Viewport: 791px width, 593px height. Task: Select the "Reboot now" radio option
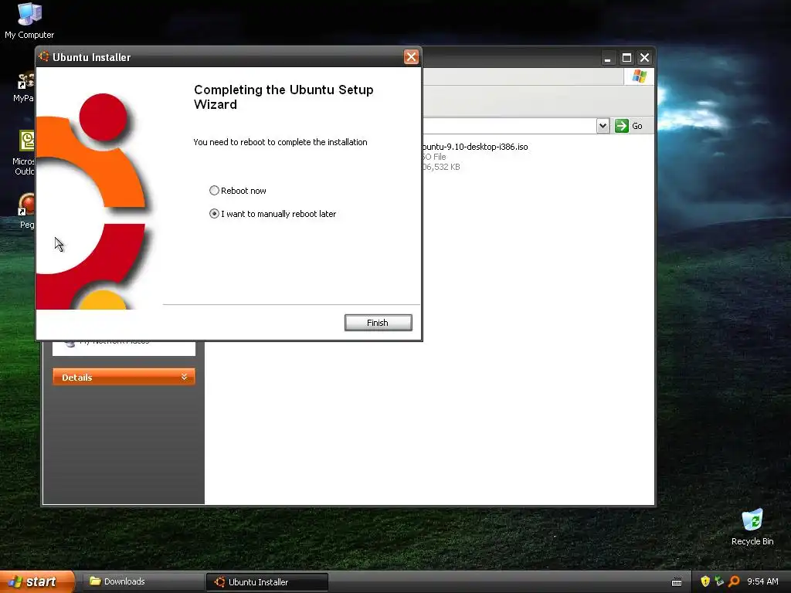click(x=238, y=191)
